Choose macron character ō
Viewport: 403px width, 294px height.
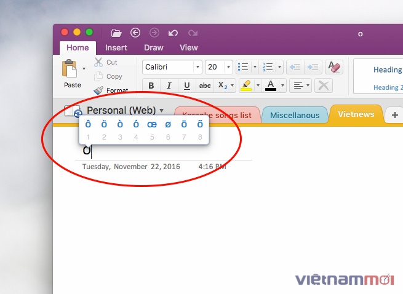coord(184,124)
